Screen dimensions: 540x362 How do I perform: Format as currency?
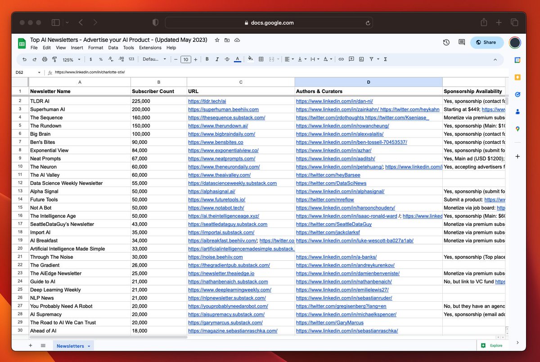pos(91,59)
